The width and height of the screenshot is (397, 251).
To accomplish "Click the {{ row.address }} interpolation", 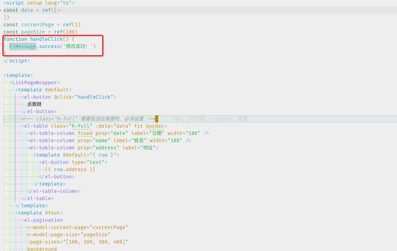I will pyautogui.click(x=70, y=170).
